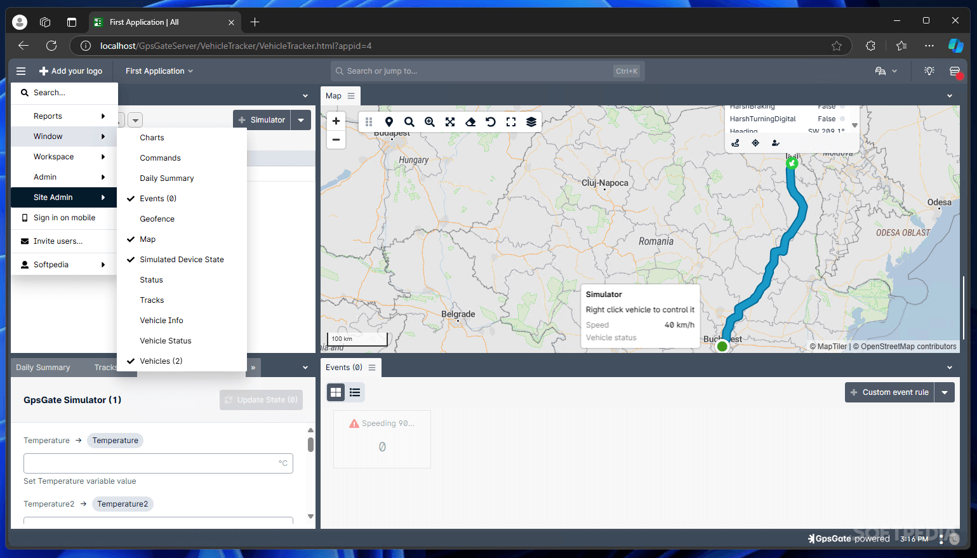Expand the Softpedia user submenu

(64, 265)
